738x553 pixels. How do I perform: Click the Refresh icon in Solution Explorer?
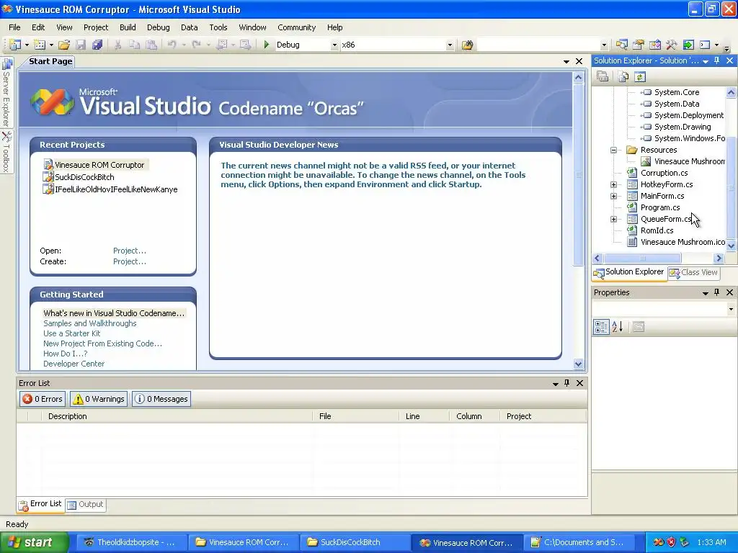click(x=640, y=76)
